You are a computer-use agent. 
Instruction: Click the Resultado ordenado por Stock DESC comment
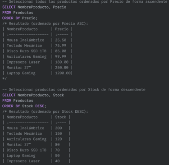point(45,112)
